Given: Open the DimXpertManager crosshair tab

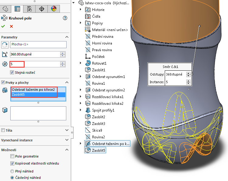Looking at the screenshot, I should coord(42,9).
